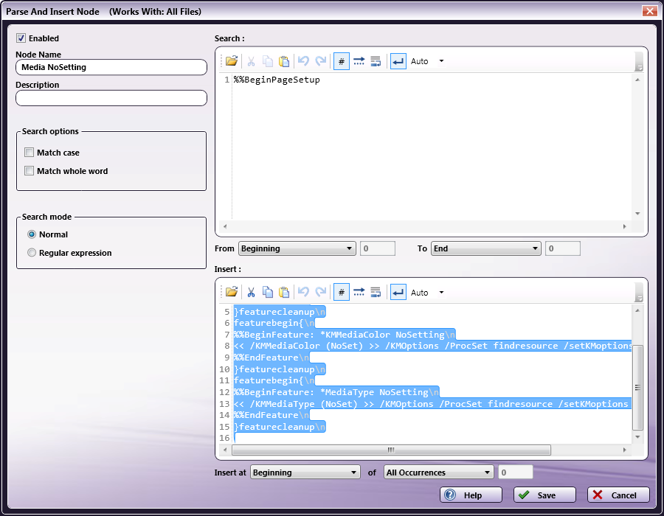Click the open file icon in Insert toolbar
664x516 pixels.
point(232,292)
